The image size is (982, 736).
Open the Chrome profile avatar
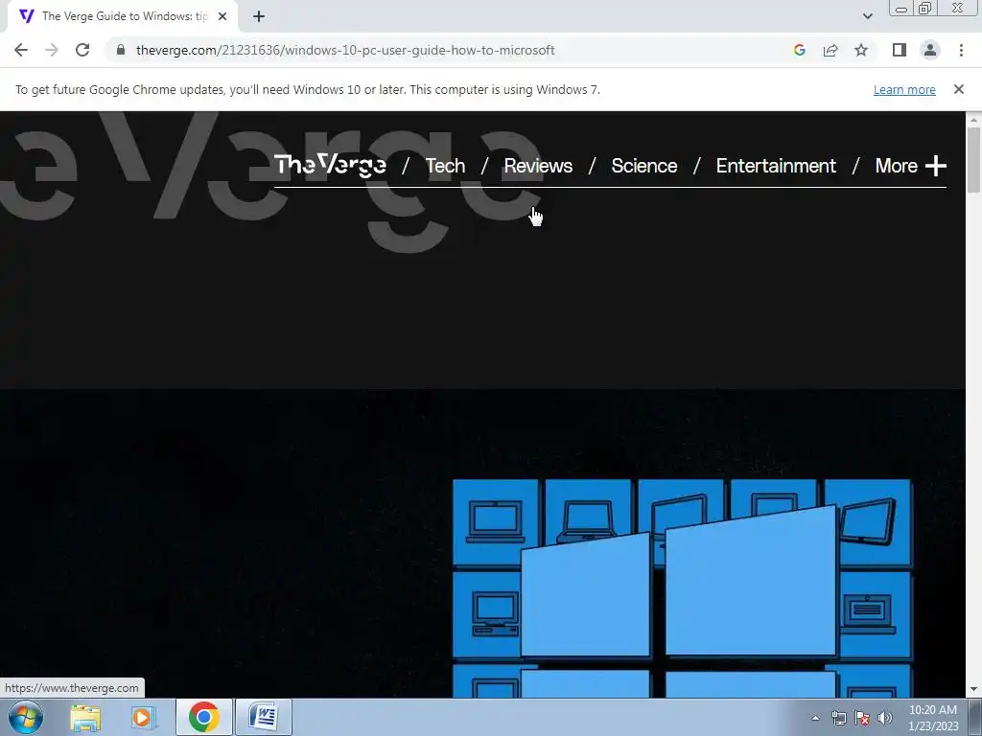pyautogui.click(x=930, y=50)
